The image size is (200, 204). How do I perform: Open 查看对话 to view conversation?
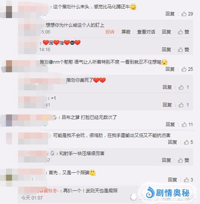146,32
